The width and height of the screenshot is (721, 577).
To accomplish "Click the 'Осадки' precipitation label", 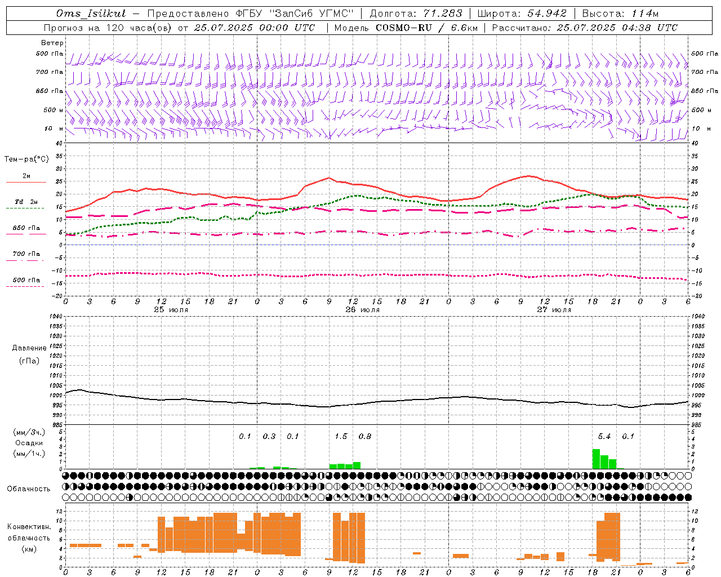I will click(x=29, y=443).
